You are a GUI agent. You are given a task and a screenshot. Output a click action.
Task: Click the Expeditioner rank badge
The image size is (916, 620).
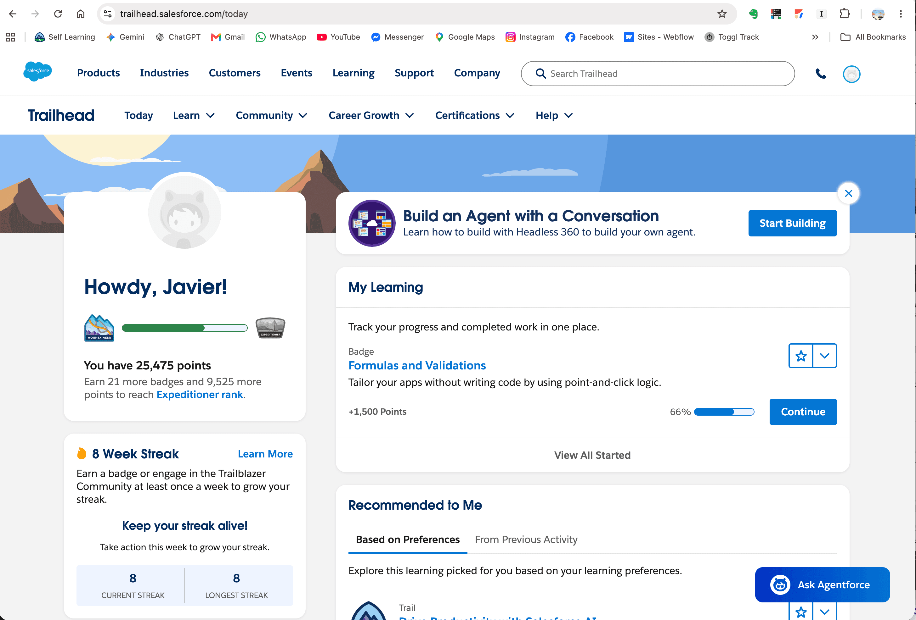270,328
